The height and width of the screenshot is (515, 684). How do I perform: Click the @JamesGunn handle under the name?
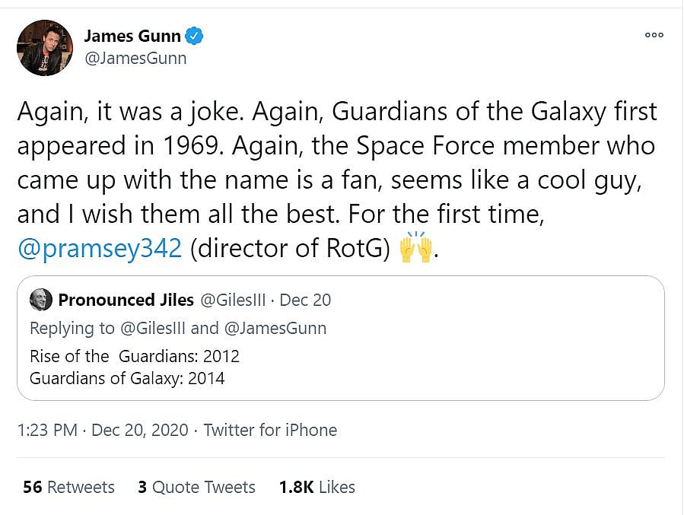pos(135,58)
